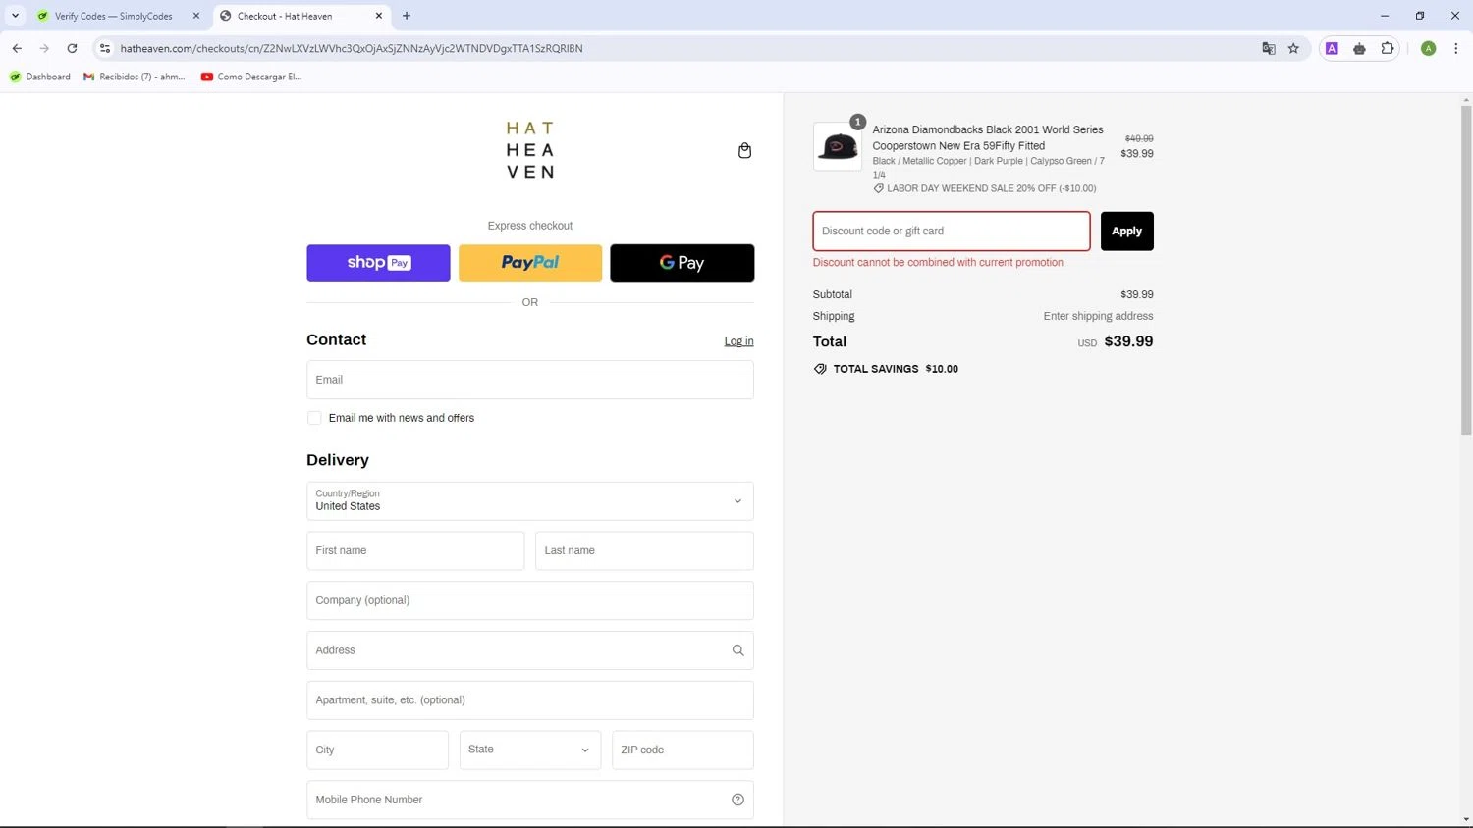Apply the discount code

point(1126,232)
